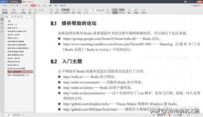Open the attachments sidebar panel icon
The height and width of the screenshot is (117, 203).
coord(2,28)
